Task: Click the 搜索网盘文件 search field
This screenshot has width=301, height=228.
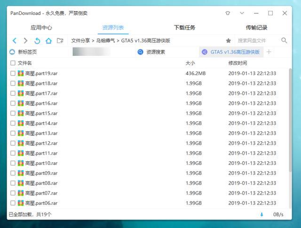Action: (x=252, y=41)
